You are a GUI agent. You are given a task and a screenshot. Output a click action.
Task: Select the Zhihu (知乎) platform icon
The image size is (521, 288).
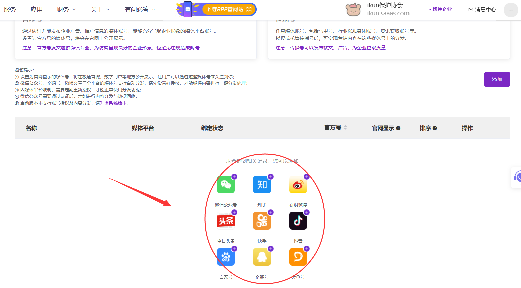point(262,185)
